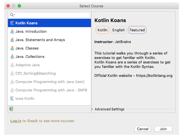Open the search magnifier options dropdown

coord(13,15)
